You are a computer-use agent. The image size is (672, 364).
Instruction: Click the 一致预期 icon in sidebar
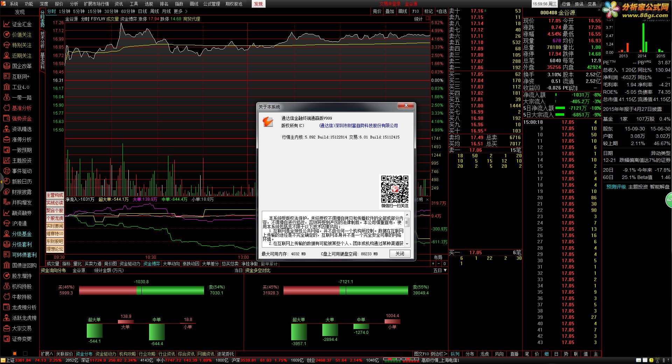tap(6, 150)
